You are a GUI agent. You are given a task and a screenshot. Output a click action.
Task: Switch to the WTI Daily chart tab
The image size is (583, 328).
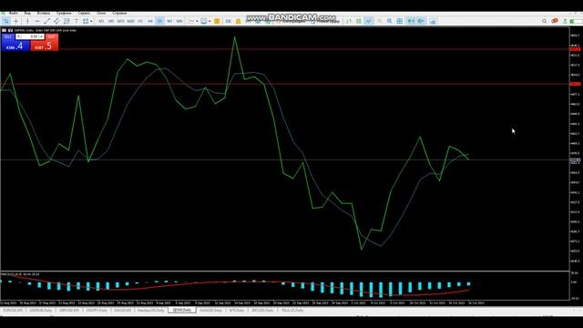[237, 310]
